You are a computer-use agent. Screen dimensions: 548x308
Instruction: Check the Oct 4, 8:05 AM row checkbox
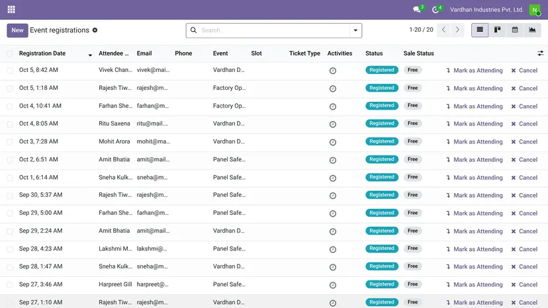pos(10,124)
